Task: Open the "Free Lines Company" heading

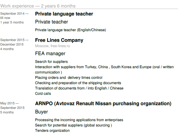Action: click(59, 40)
